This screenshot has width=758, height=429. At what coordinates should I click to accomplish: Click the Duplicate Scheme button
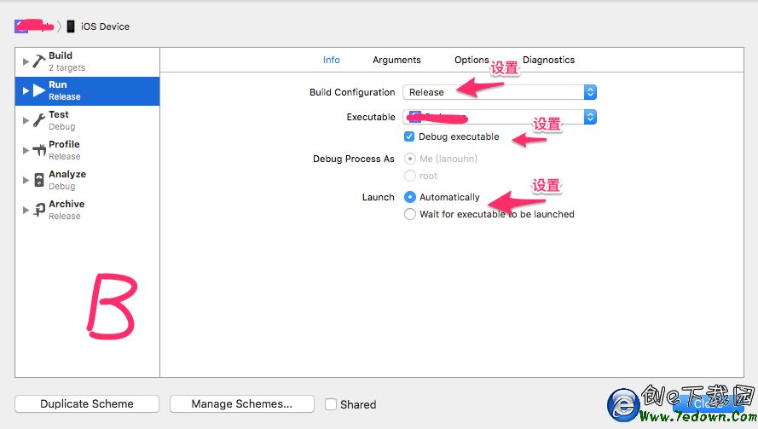(87, 404)
